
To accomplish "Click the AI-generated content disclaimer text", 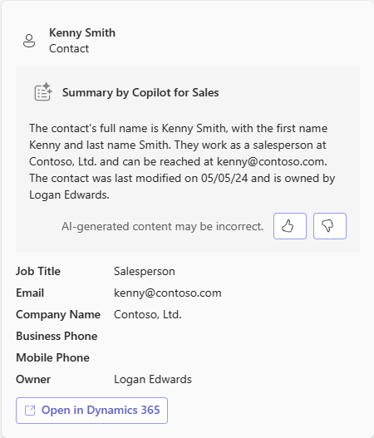I will click(x=163, y=227).
